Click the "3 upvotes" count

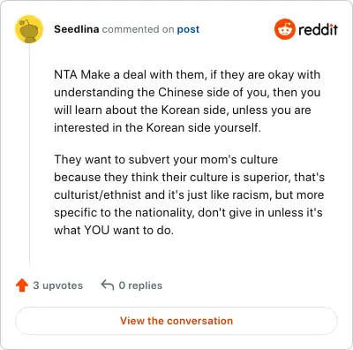[58, 285]
